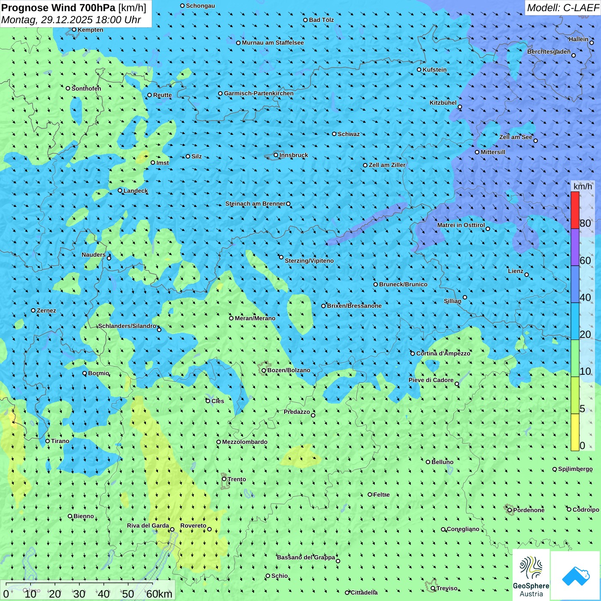Click the 'Predazzo' place label
Screen dimensions: 601x601
click(297, 412)
